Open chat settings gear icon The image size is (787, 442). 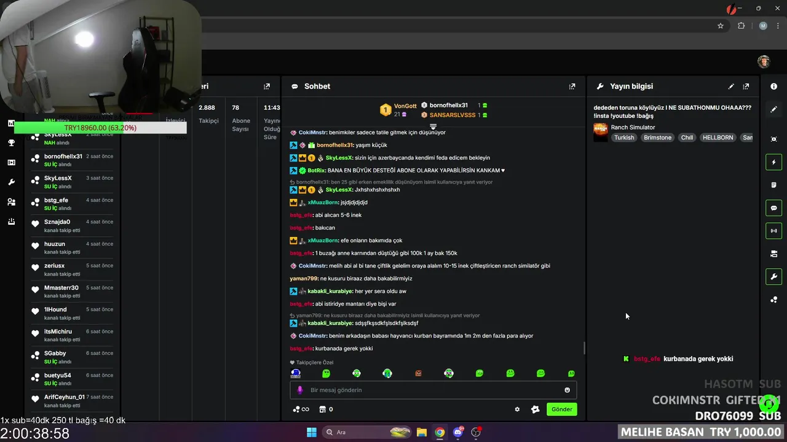pyautogui.click(x=517, y=409)
